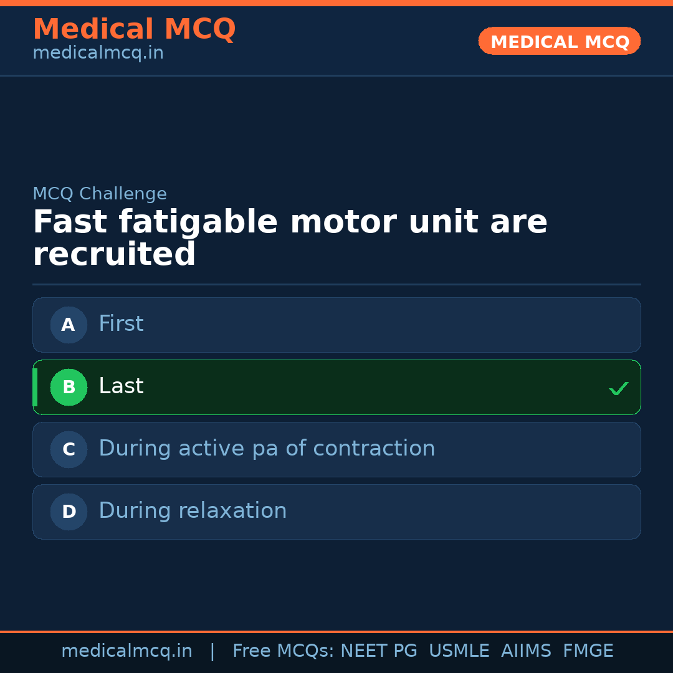Choose "During active pa of contraction" answer
Screen dimensions: 673x673
point(336,449)
